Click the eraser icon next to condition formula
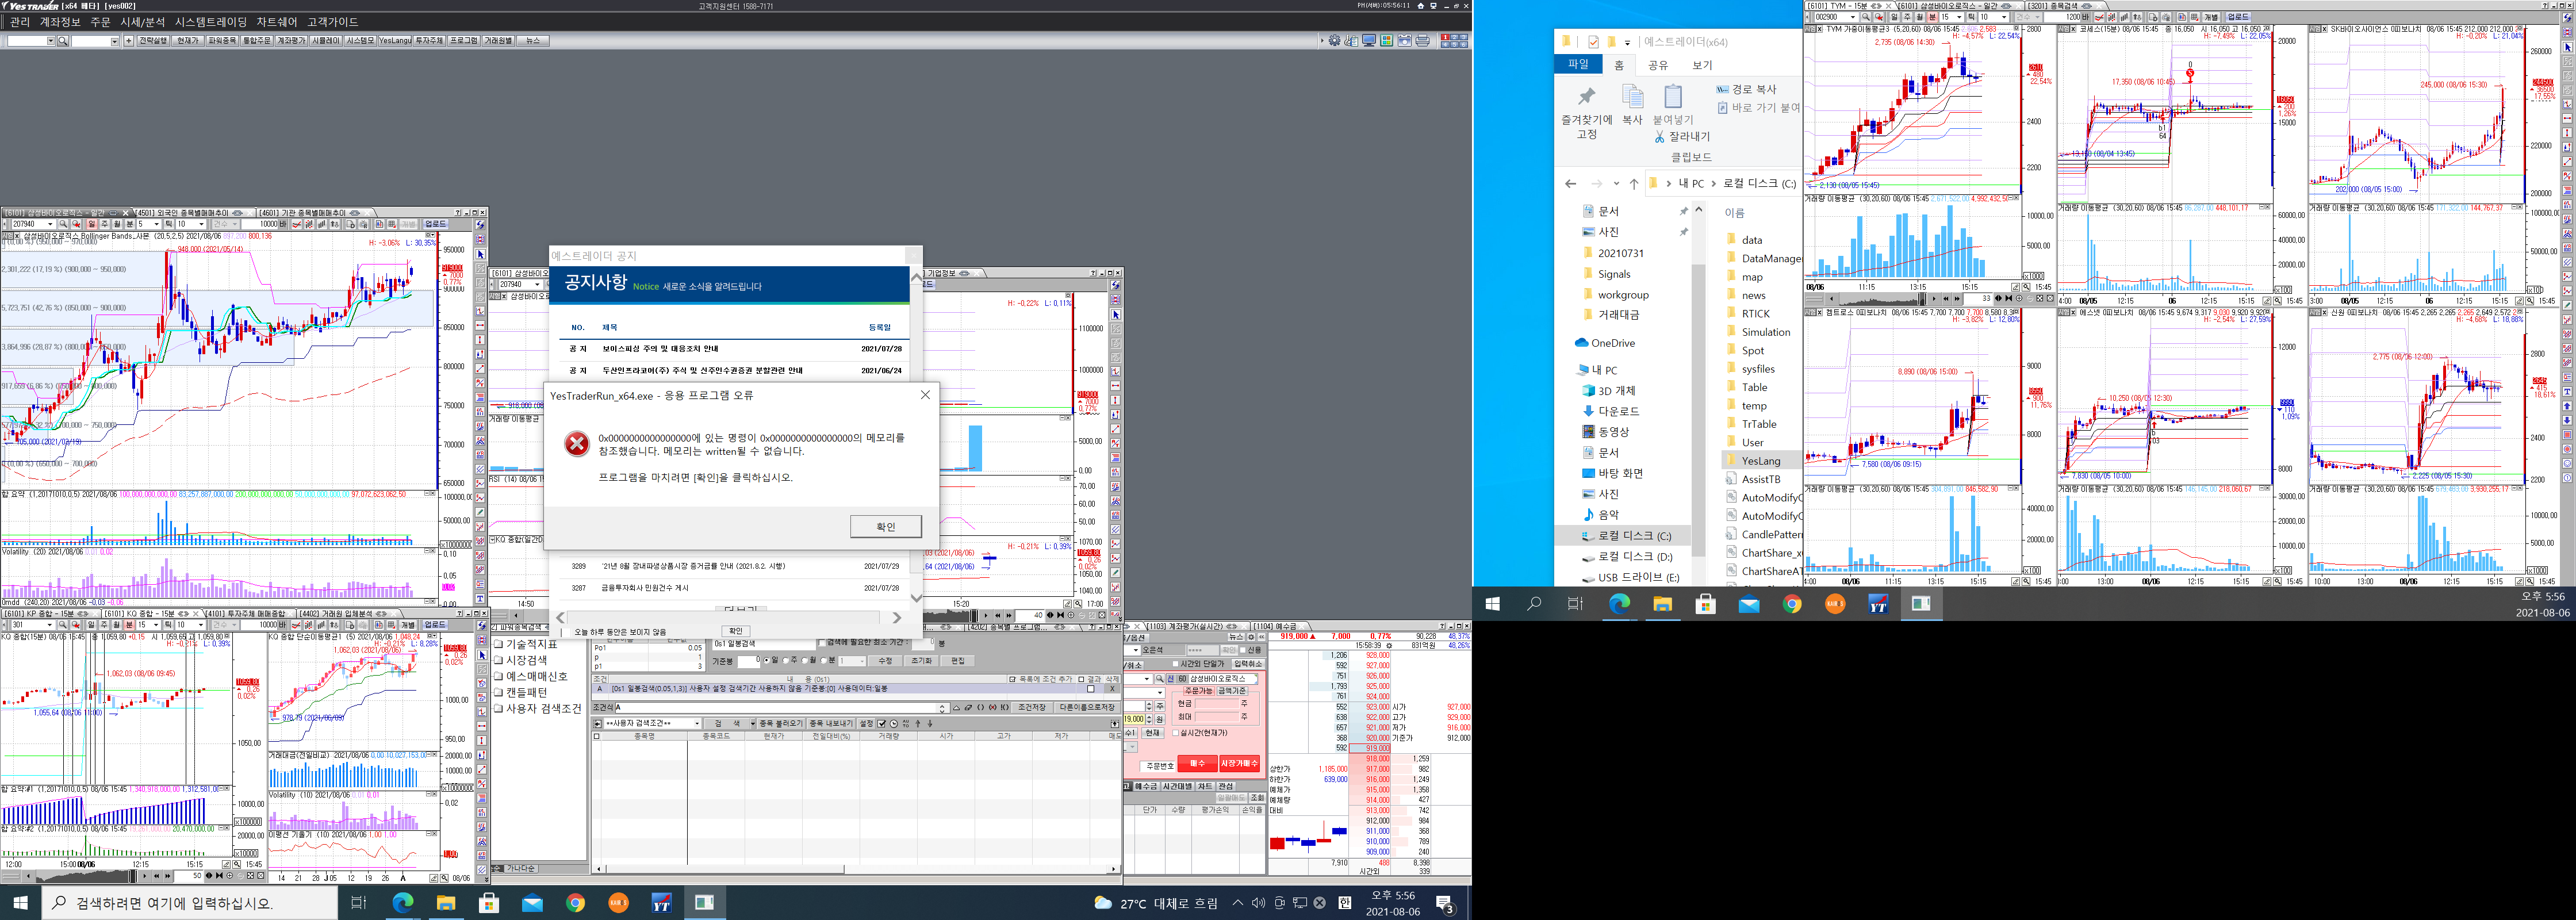 [968, 708]
